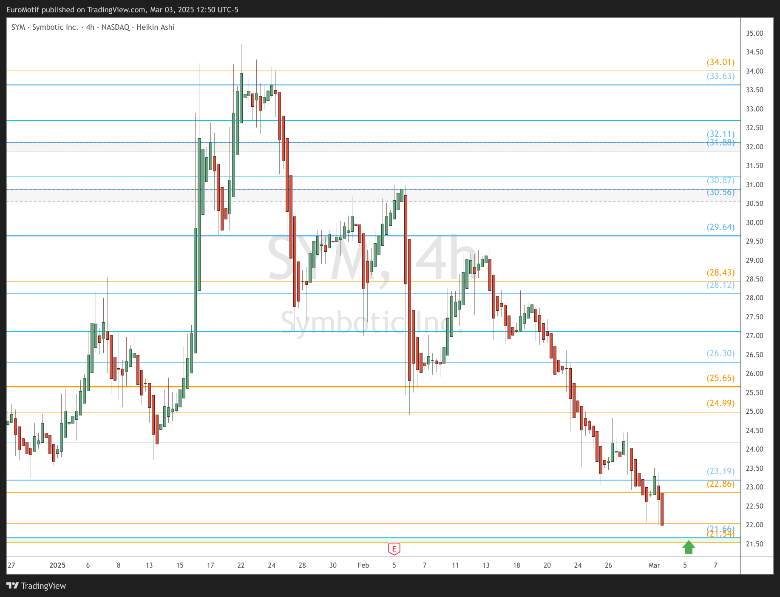Select the '27' date on time axis
Viewport: 780px width, 597px height.
11,565
